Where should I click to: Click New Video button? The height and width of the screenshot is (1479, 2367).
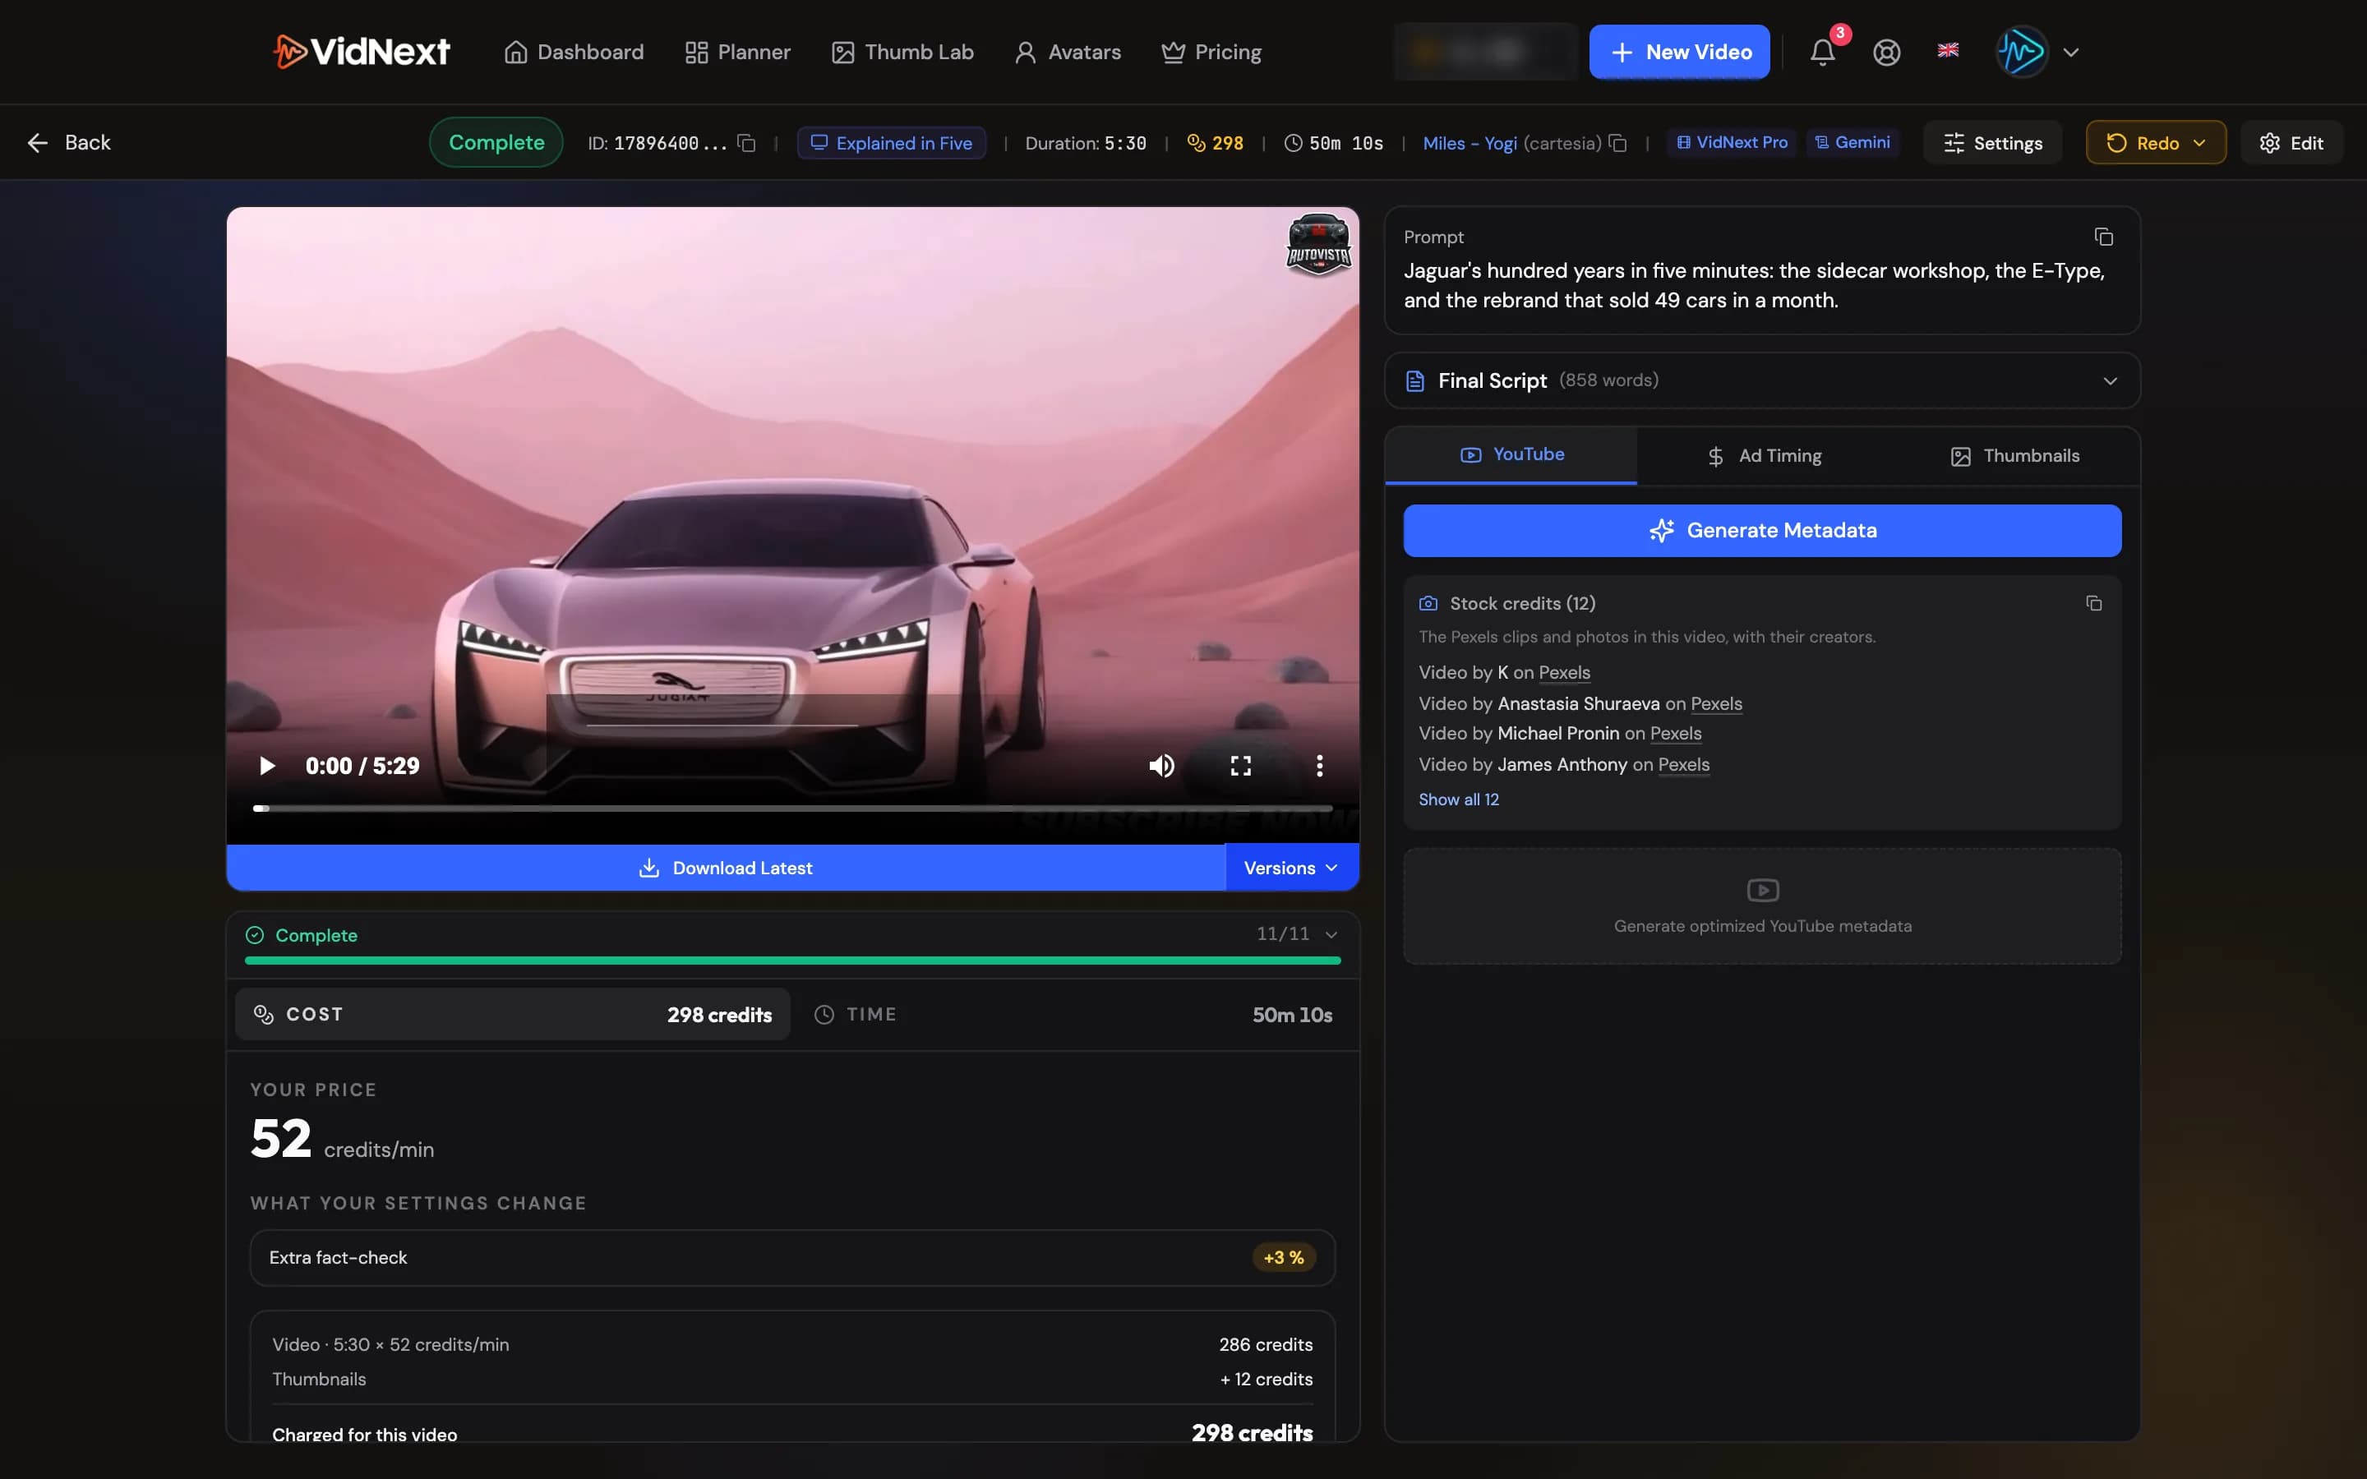tap(1678, 52)
